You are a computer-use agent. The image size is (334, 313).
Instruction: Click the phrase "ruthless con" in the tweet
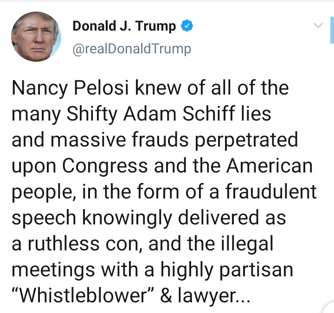(83, 243)
